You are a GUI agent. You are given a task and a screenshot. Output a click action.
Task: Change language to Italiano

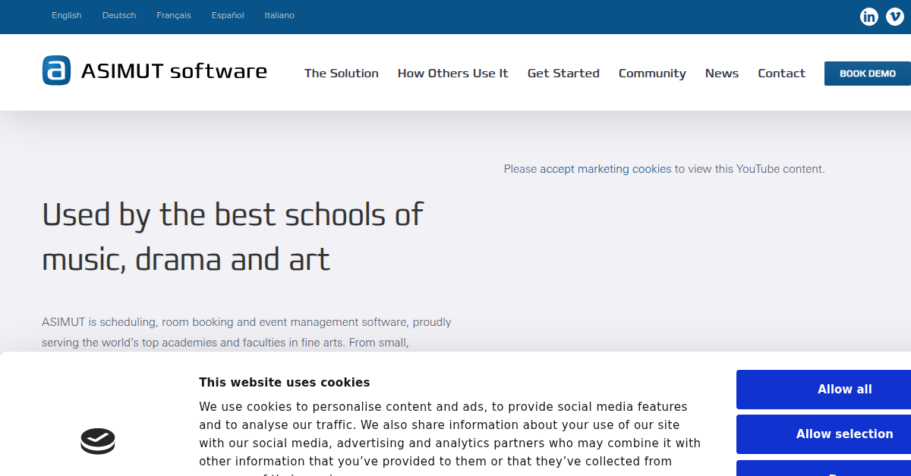(279, 15)
